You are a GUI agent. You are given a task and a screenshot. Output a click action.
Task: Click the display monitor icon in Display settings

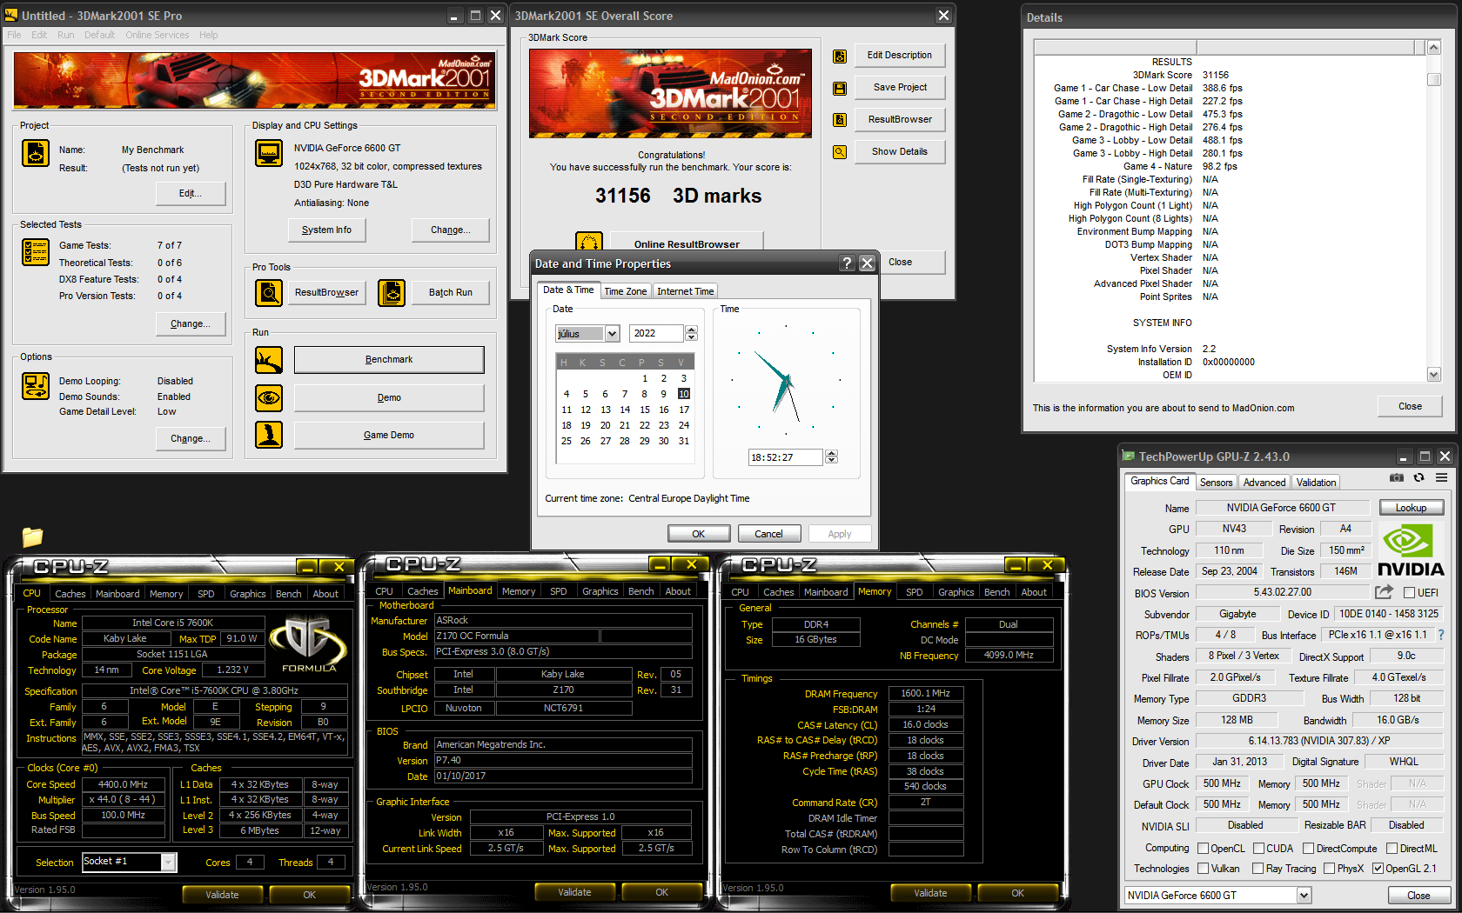(x=269, y=153)
